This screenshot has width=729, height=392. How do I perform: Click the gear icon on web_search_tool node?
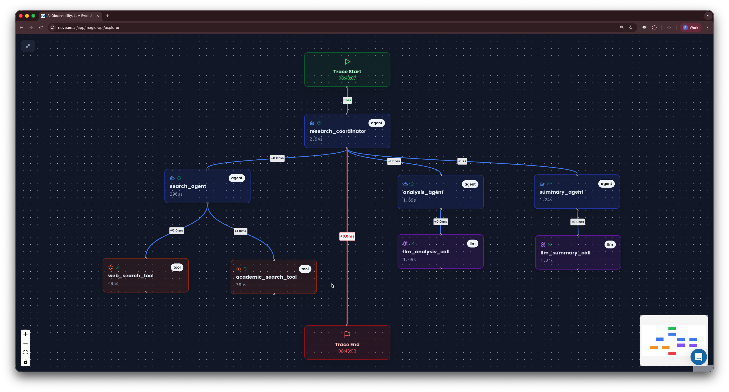(110, 267)
